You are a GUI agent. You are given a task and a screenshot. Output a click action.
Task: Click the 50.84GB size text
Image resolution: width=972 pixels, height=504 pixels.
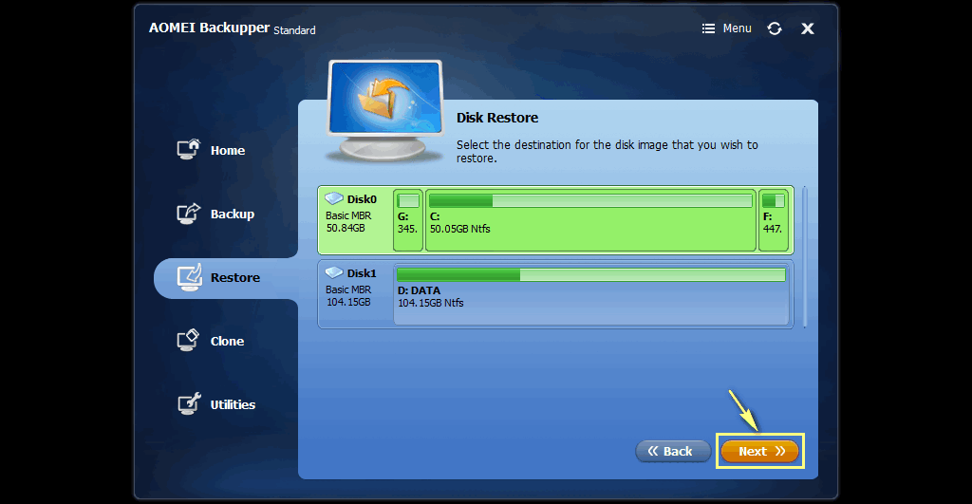coord(346,228)
